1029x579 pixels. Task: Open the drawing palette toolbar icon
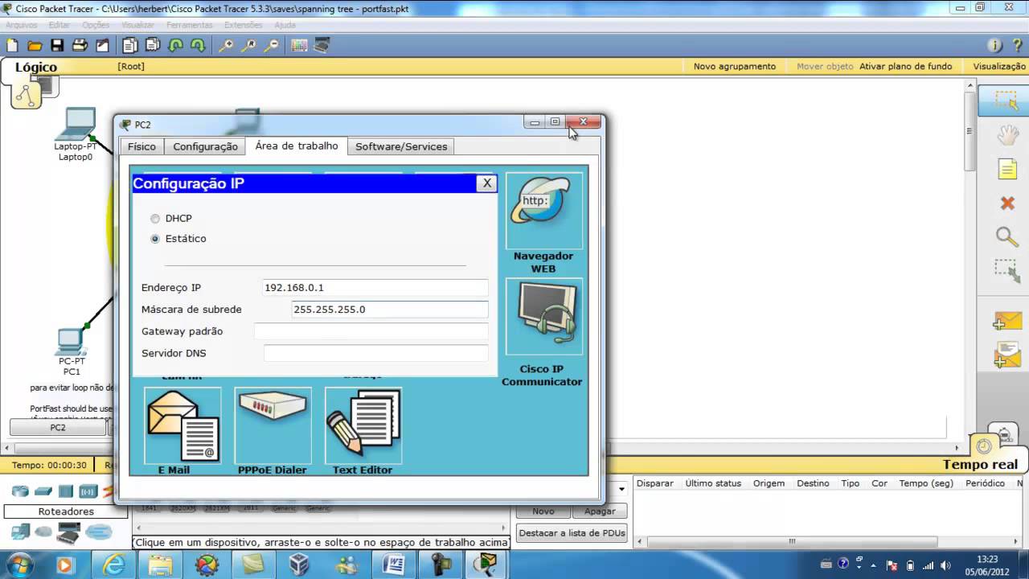[299, 46]
